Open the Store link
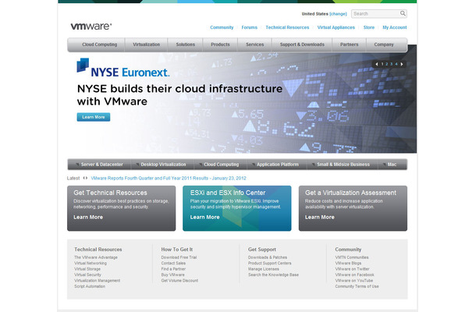This screenshot has width=476, height=312. 369,27
